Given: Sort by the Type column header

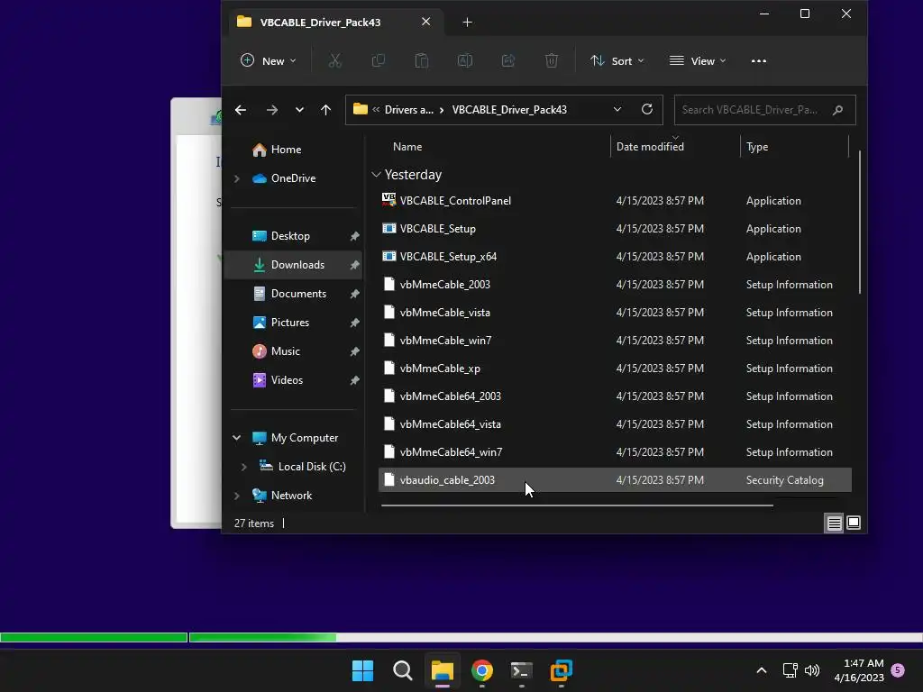Looking at the screenshot, I should tap(757, 147).
